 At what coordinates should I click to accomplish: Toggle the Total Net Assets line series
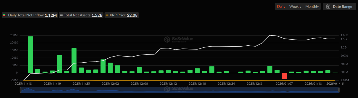pyautogui.click(x=81, y=15)
